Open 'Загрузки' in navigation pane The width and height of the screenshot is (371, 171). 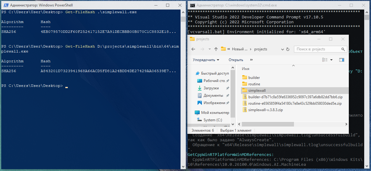(x=211, y=88)
